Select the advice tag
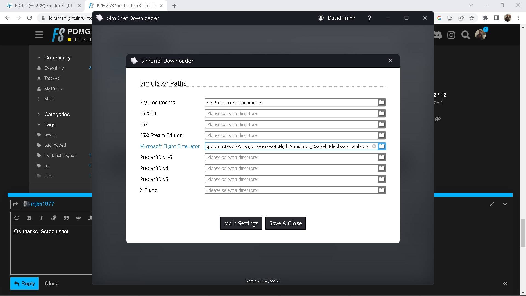The width and height of the screenshot is (526, 296). [x=50, y=135]
